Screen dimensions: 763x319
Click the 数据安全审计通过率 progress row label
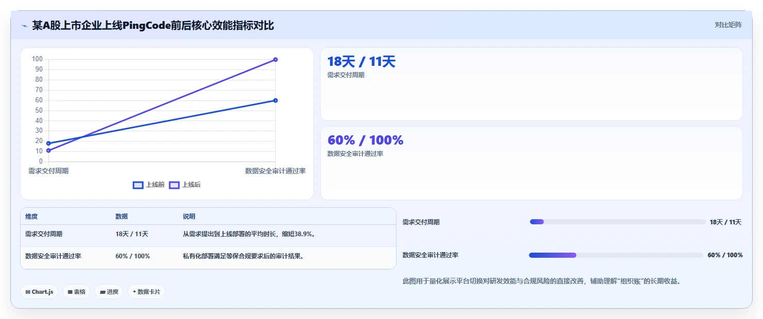coord(430,255)
